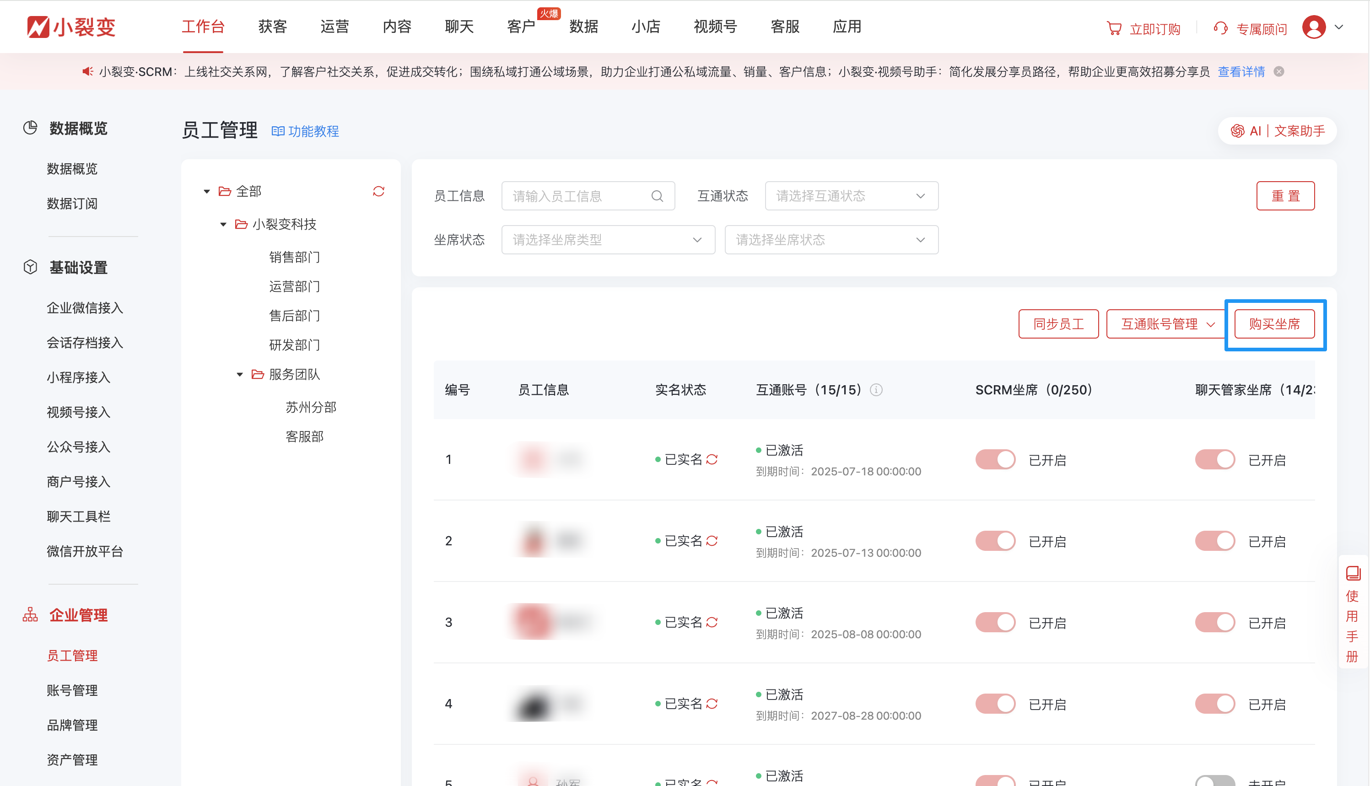Close the announcement banner
1370x786 pixels.
[1279, 72]
